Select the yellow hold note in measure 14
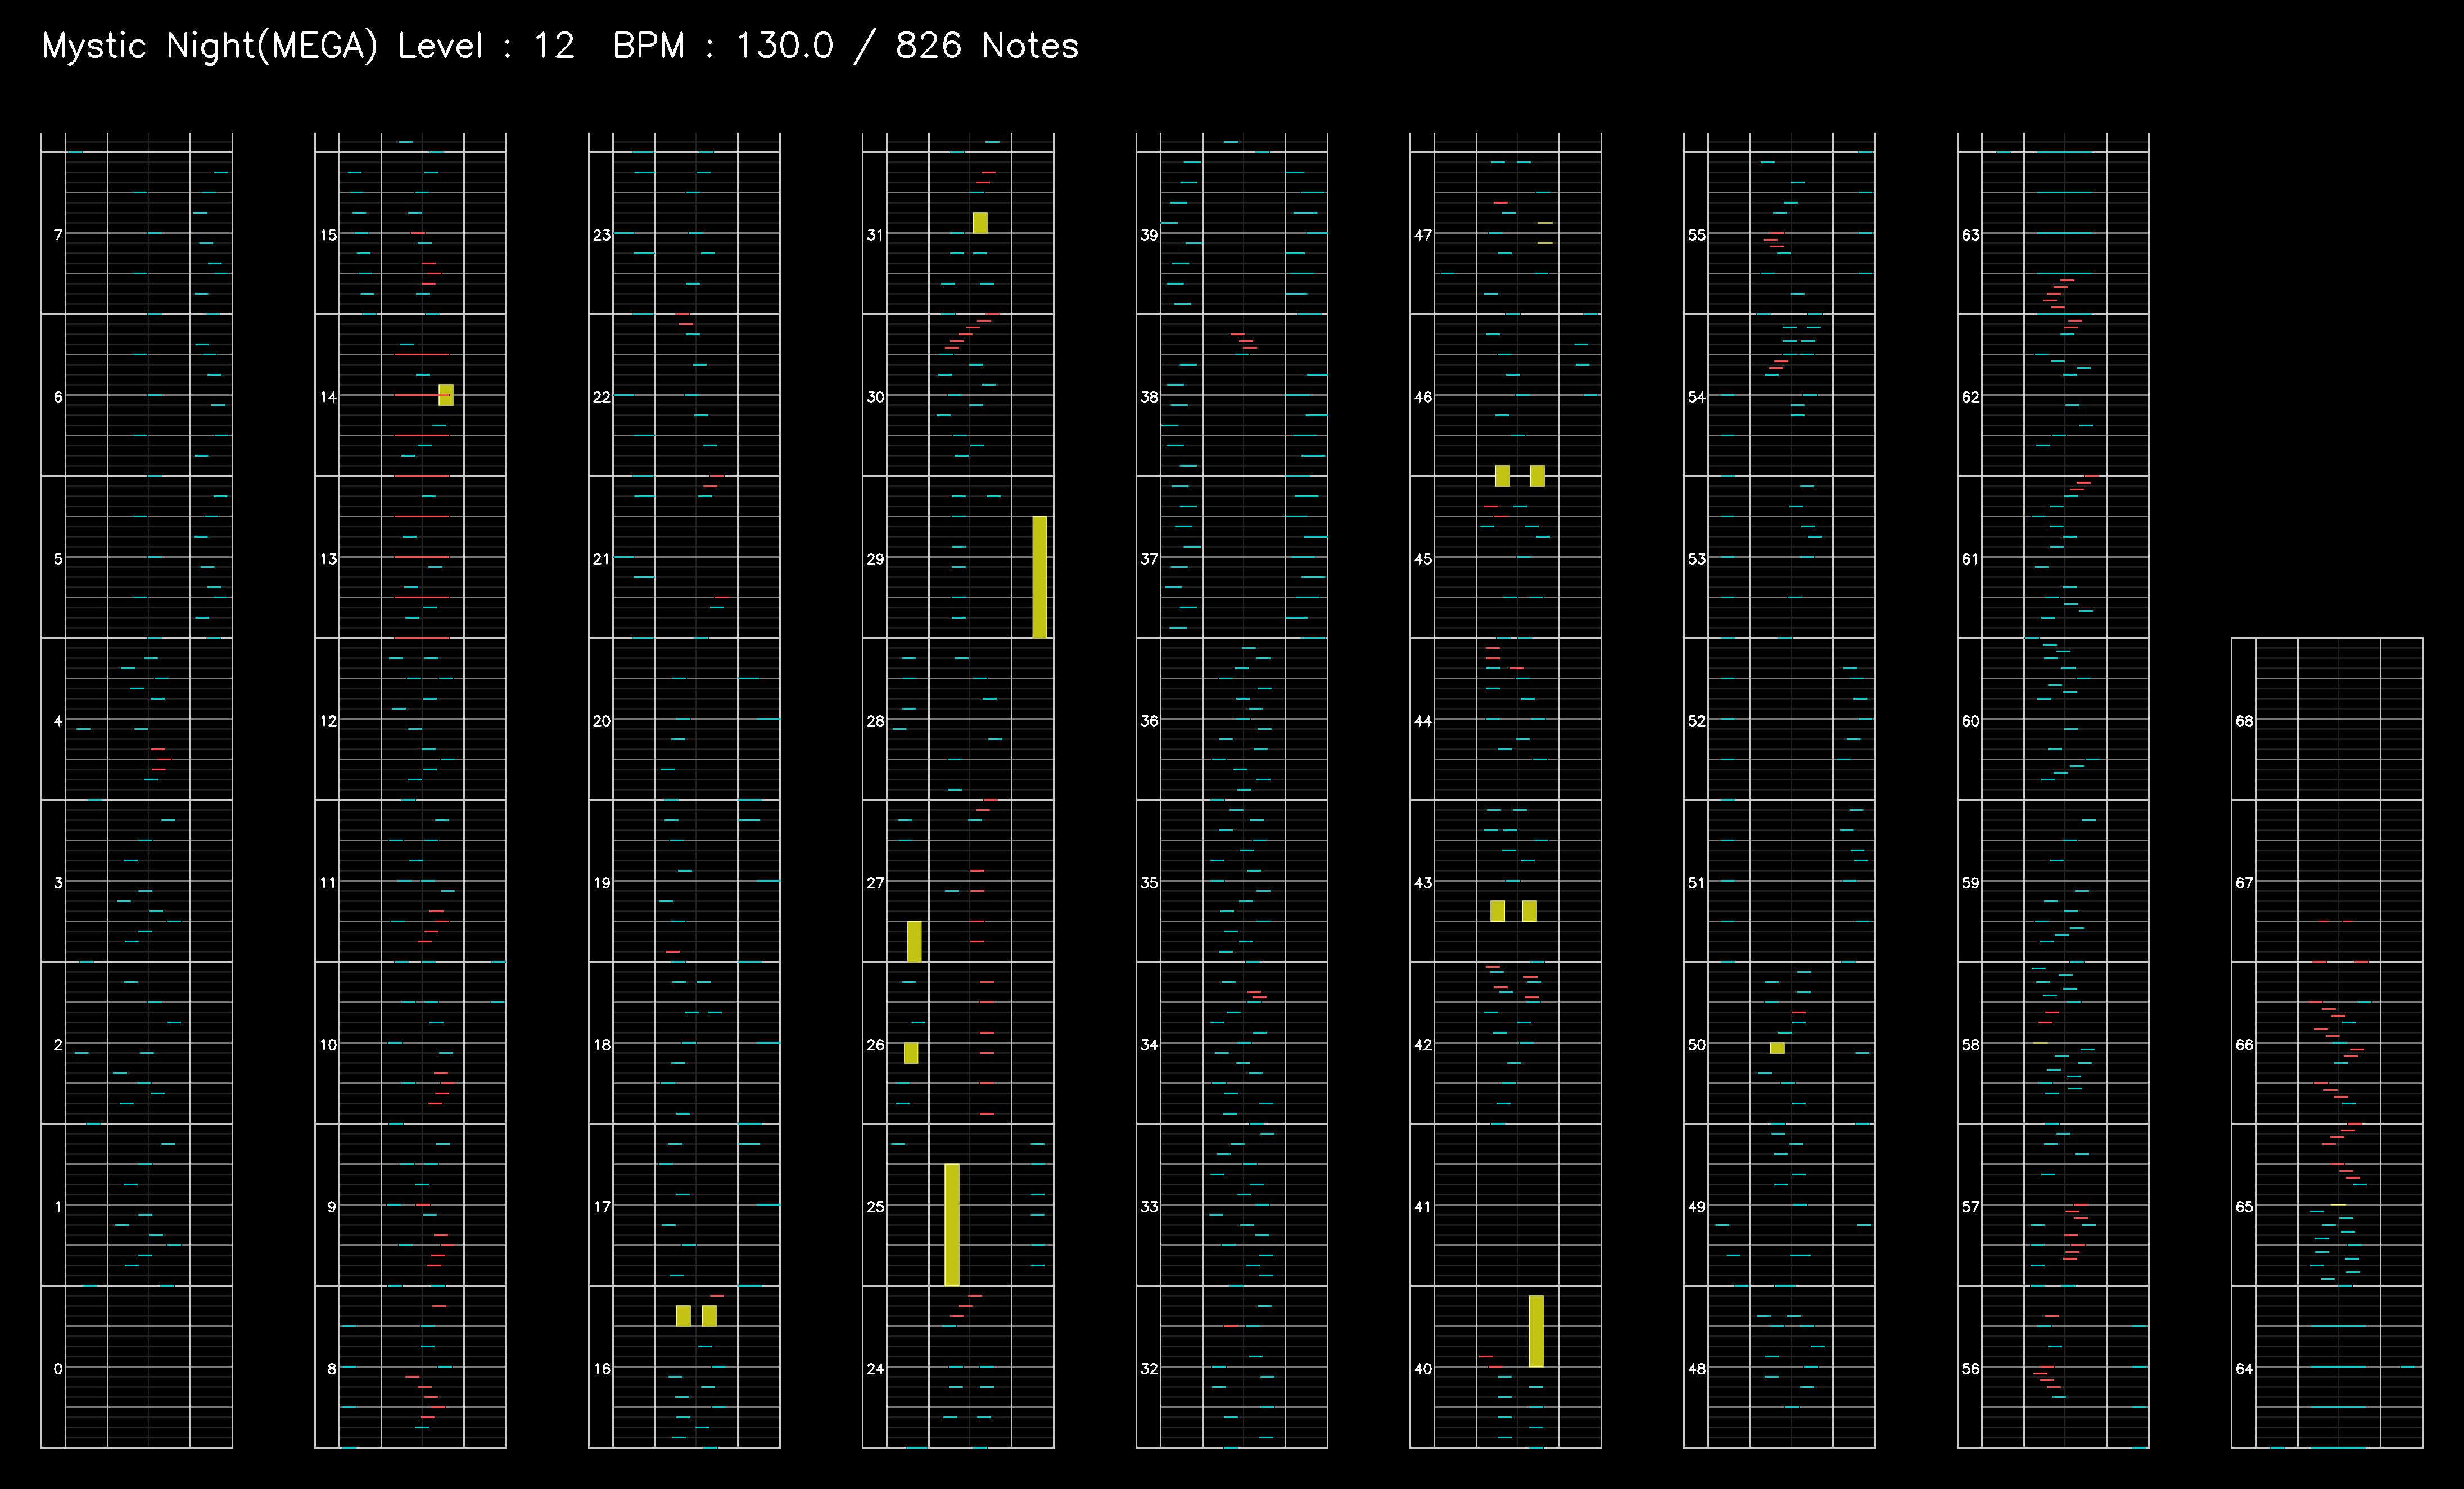The image size is (2464, 1489). (x=446, y=395)
